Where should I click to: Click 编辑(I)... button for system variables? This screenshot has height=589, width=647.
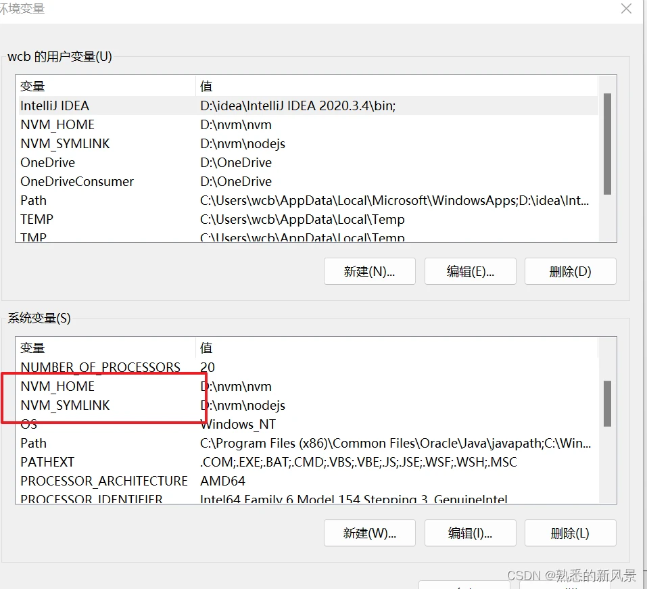pos(470,533)
